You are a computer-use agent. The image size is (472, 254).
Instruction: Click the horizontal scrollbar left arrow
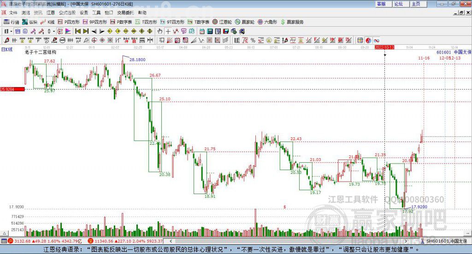(x=171, y=241)
